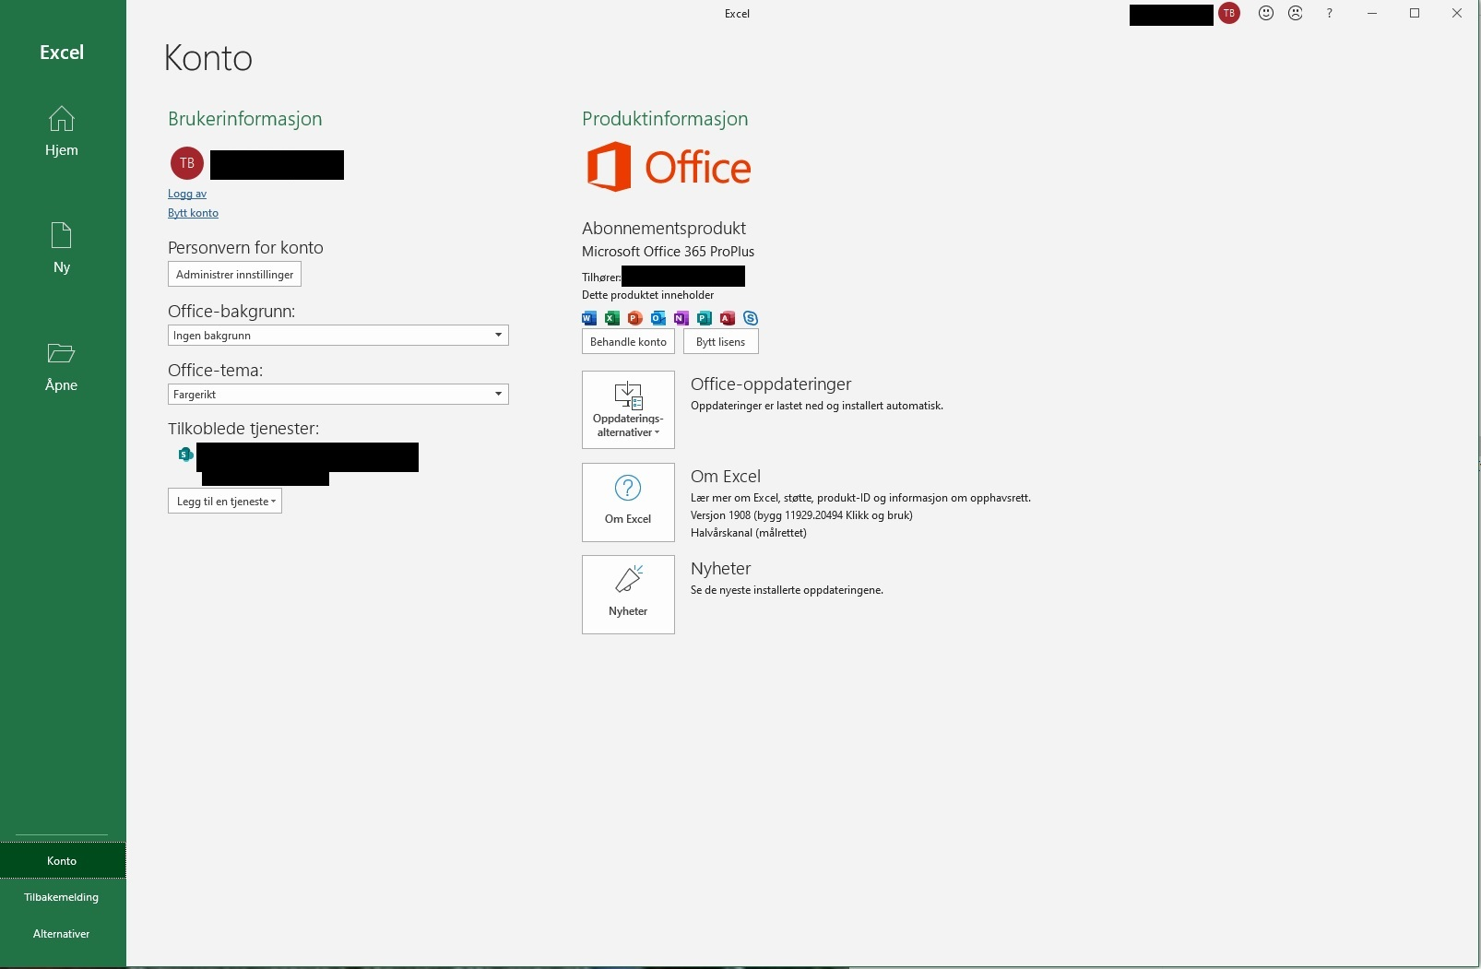Click the Word icon in the product list
Image resolution: width=1481 pixels, height=969 pixels.
[589, 318]
